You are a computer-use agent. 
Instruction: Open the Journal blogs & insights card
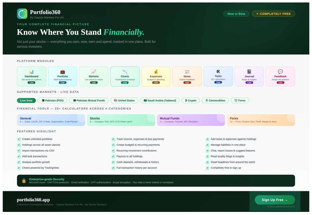tap(249, 76)
